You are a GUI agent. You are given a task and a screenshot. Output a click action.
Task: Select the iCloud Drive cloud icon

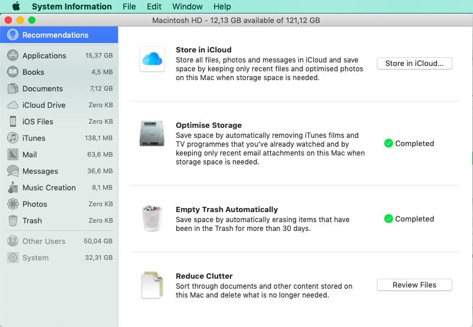12,105
